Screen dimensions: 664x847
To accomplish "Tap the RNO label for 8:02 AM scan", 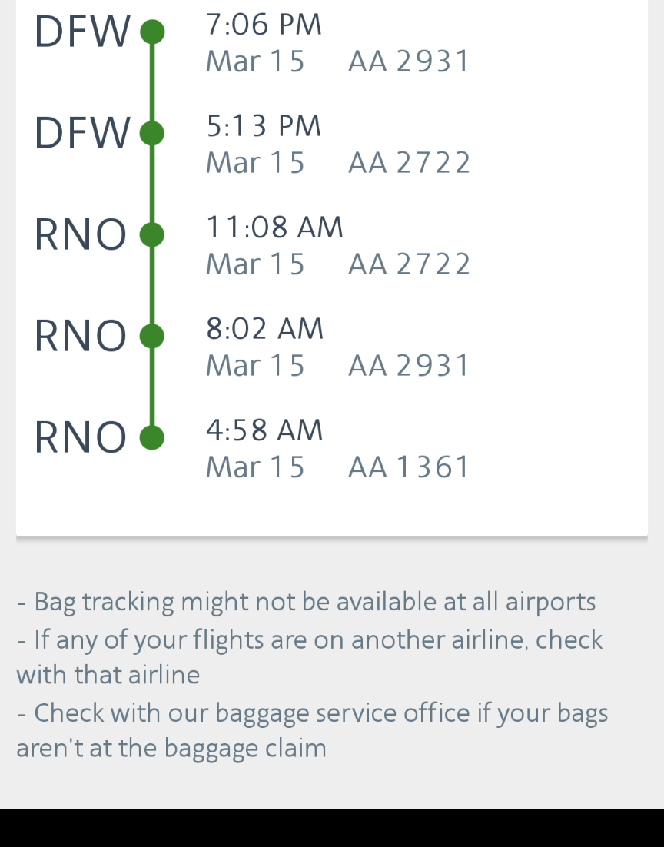I will pos(81,337).
